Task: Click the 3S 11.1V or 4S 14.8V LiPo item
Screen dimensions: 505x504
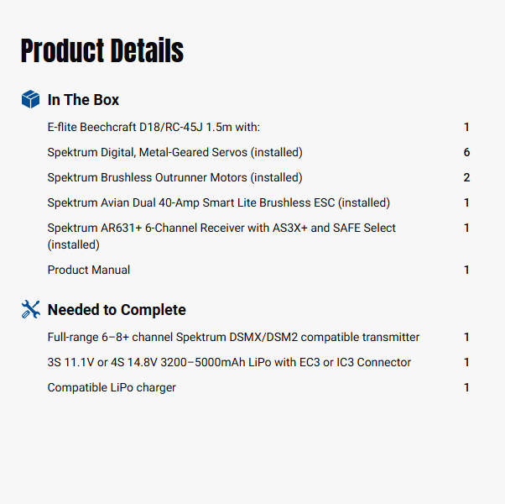Action: tap(229, 362)
